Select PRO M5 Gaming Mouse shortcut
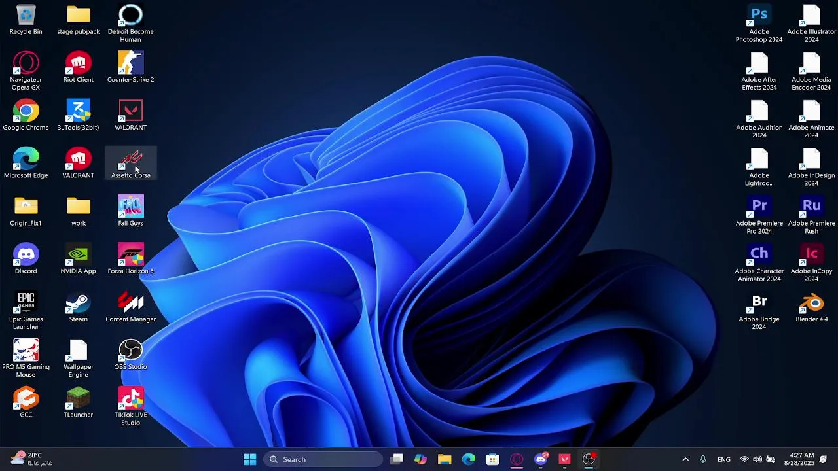Viewport: 838px width, 471px height. (26, 358)
